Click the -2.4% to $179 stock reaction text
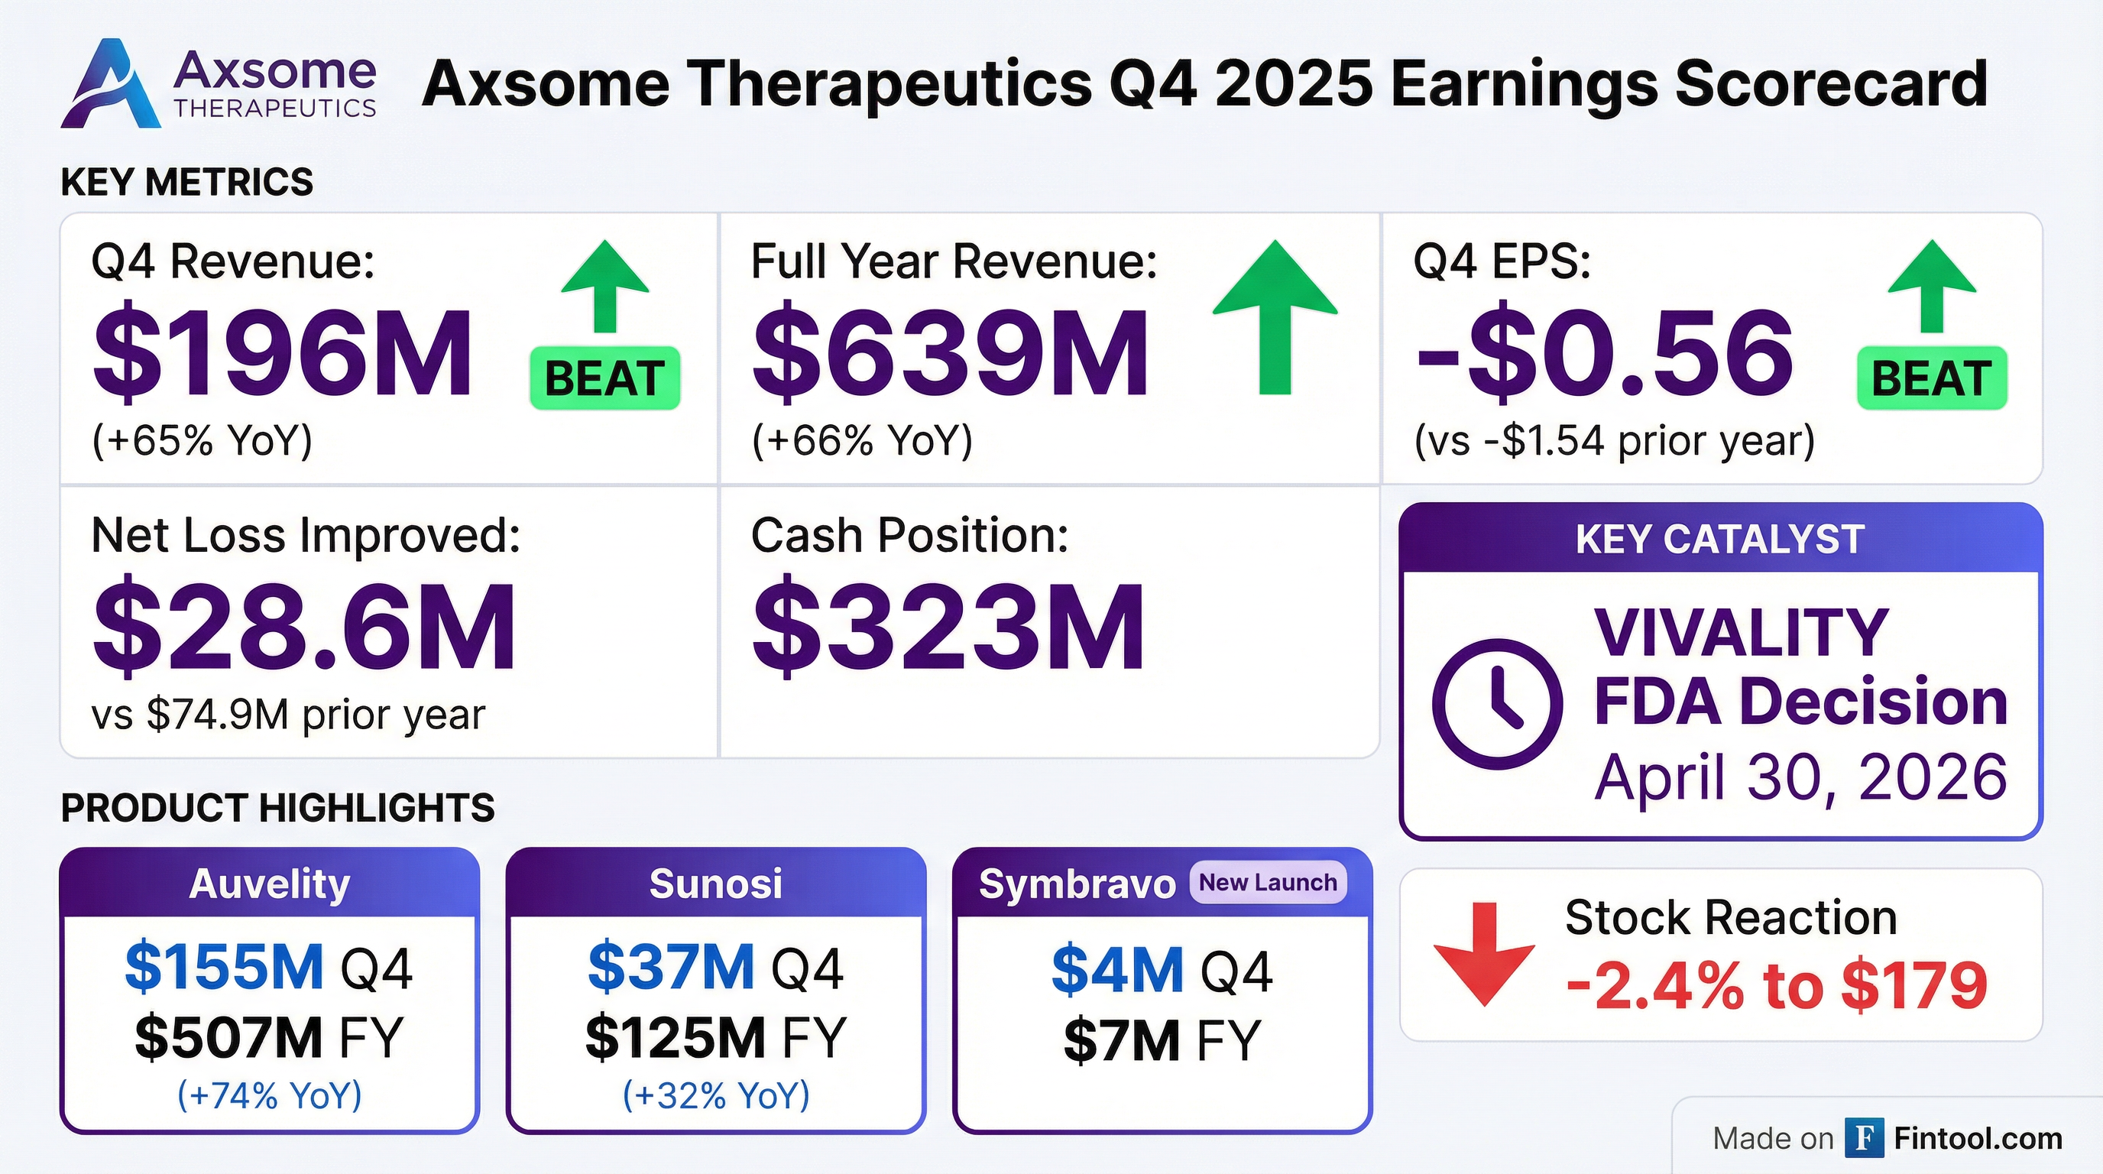This screenshot has height=1174, width=2103. point(1777,985)
